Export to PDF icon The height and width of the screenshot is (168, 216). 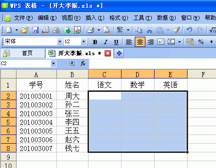click(78, 30)
